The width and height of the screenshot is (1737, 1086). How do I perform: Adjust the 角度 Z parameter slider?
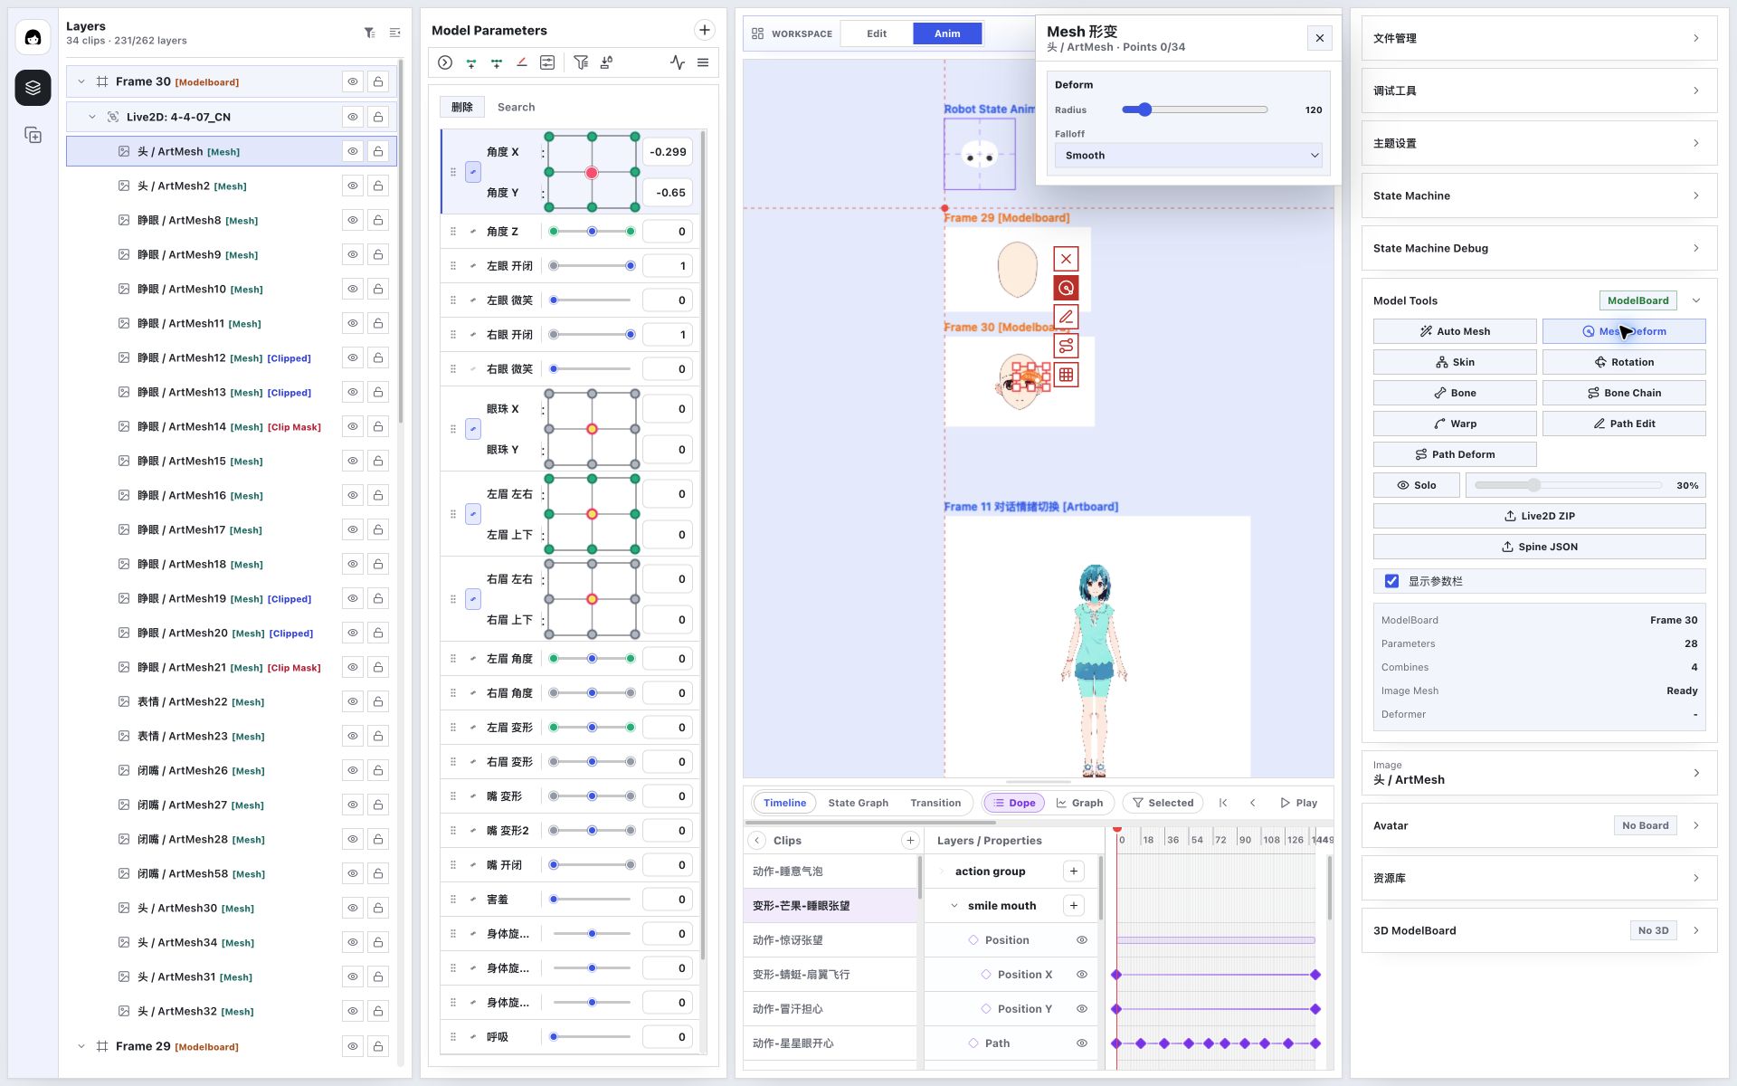pyautogui.click(x=592, y=232)
